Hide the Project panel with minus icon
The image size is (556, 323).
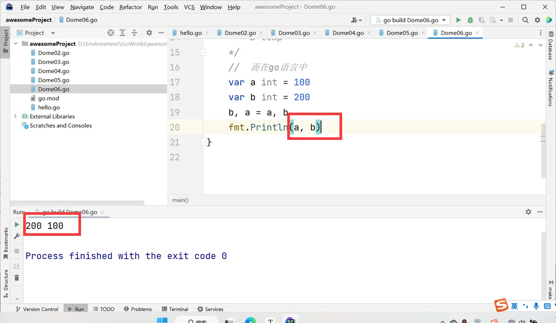tap(161, 33)
